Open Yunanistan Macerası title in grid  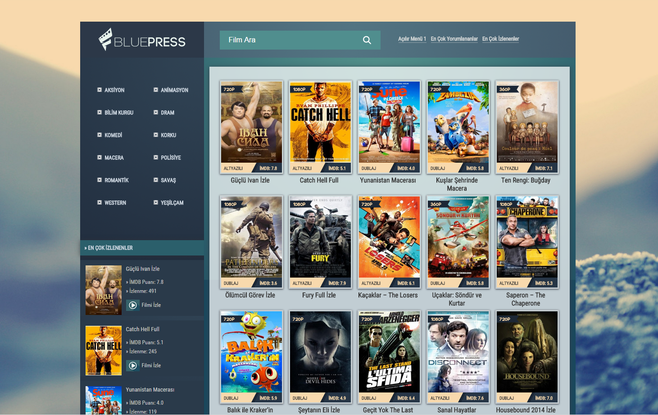pos(388,180)
